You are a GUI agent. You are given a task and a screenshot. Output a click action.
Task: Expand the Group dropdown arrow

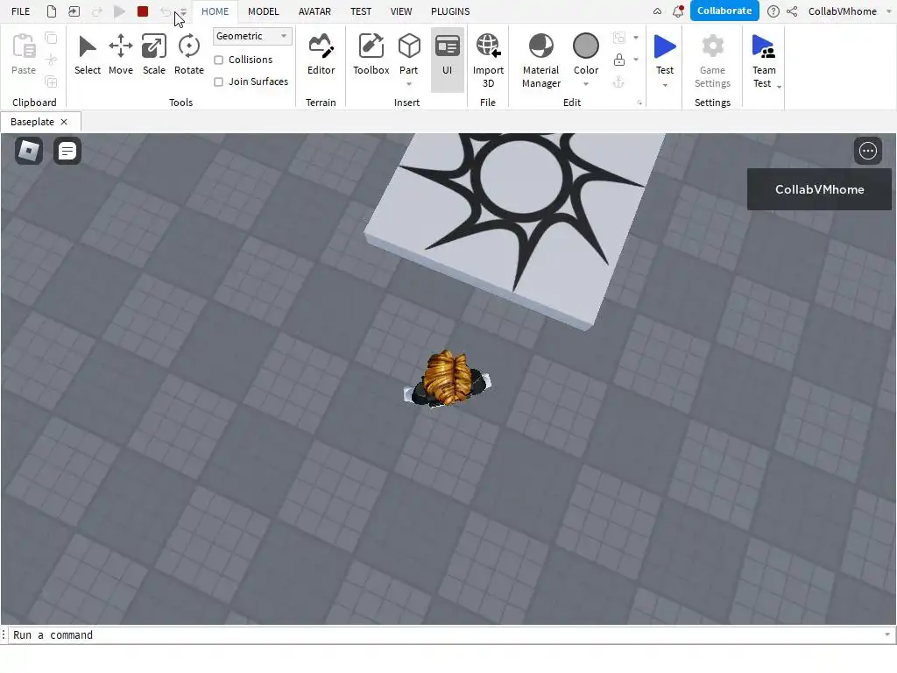[636, 38]
